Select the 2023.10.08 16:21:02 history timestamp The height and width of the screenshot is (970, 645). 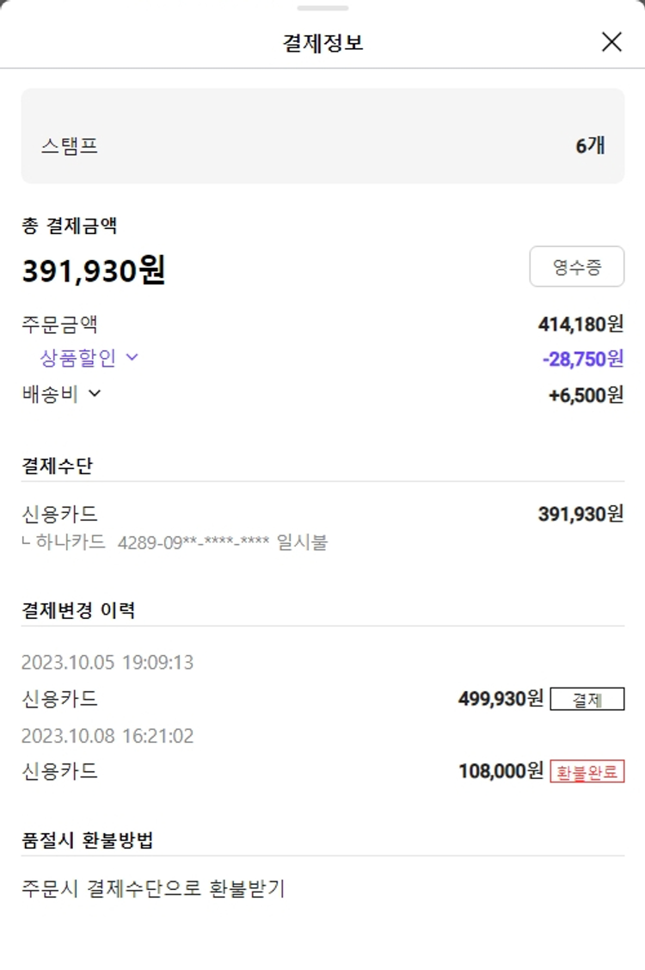click(x=107, y=736)
